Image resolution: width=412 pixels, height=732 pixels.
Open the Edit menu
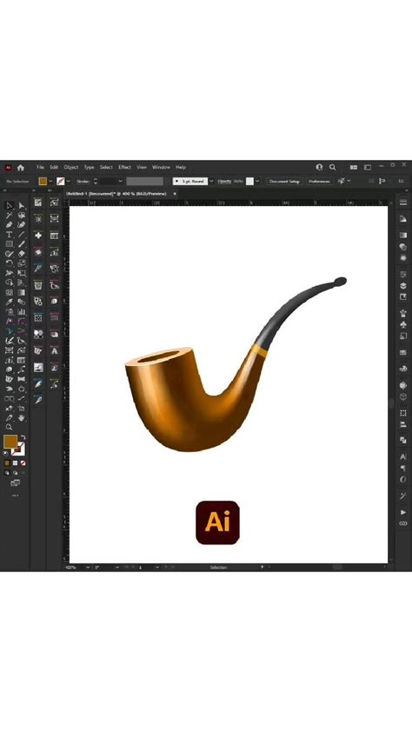pyautogui.click(x=54, y=167)
